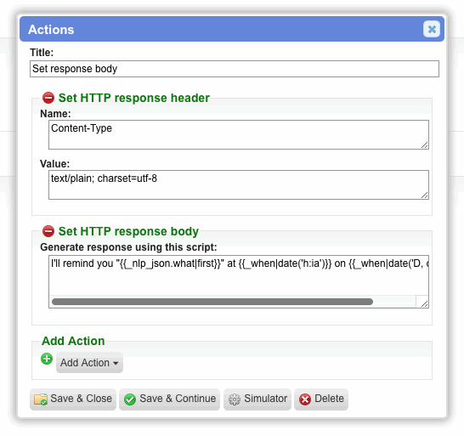Click the green plus add action icon

47,359
